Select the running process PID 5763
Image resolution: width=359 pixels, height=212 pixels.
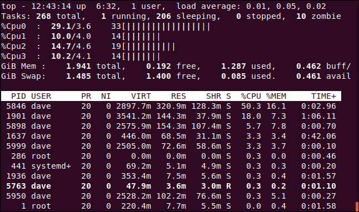pos(171,186)
